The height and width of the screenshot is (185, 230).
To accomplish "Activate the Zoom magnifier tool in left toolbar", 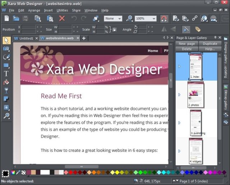I will coord(6,115).
